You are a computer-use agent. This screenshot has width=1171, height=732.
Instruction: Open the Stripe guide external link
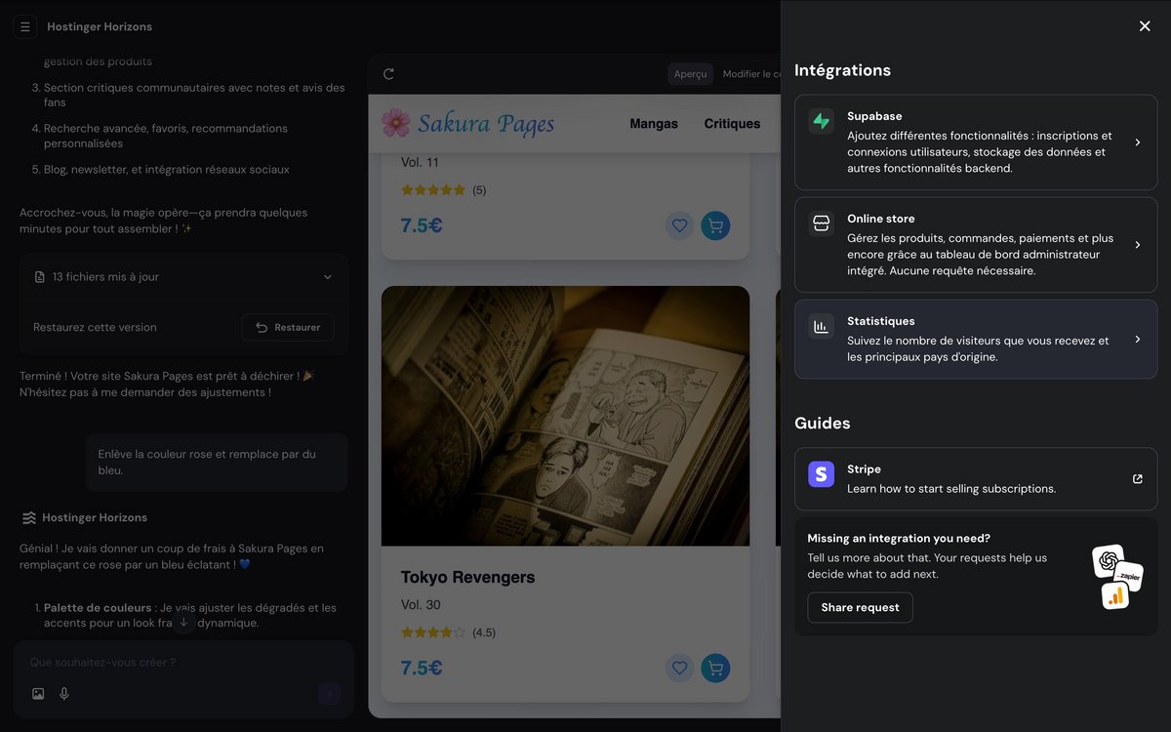point(1137,479)
